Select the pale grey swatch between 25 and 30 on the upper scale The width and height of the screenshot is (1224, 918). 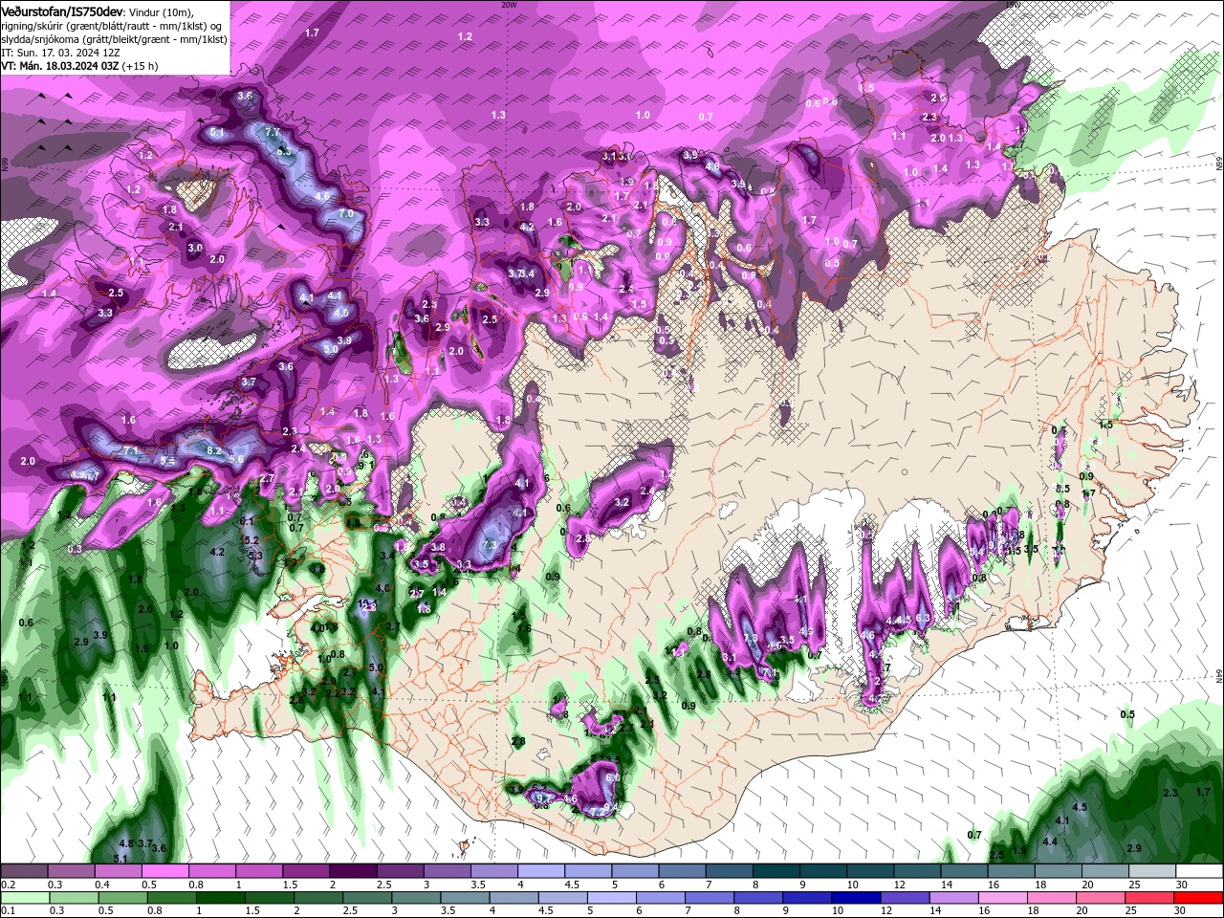tap(1152, 871)
